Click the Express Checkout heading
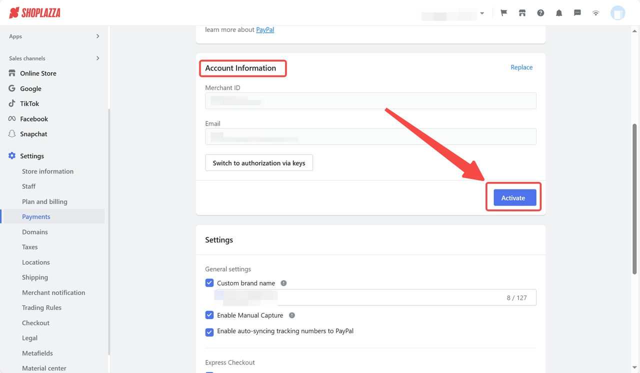 [230, 362]
